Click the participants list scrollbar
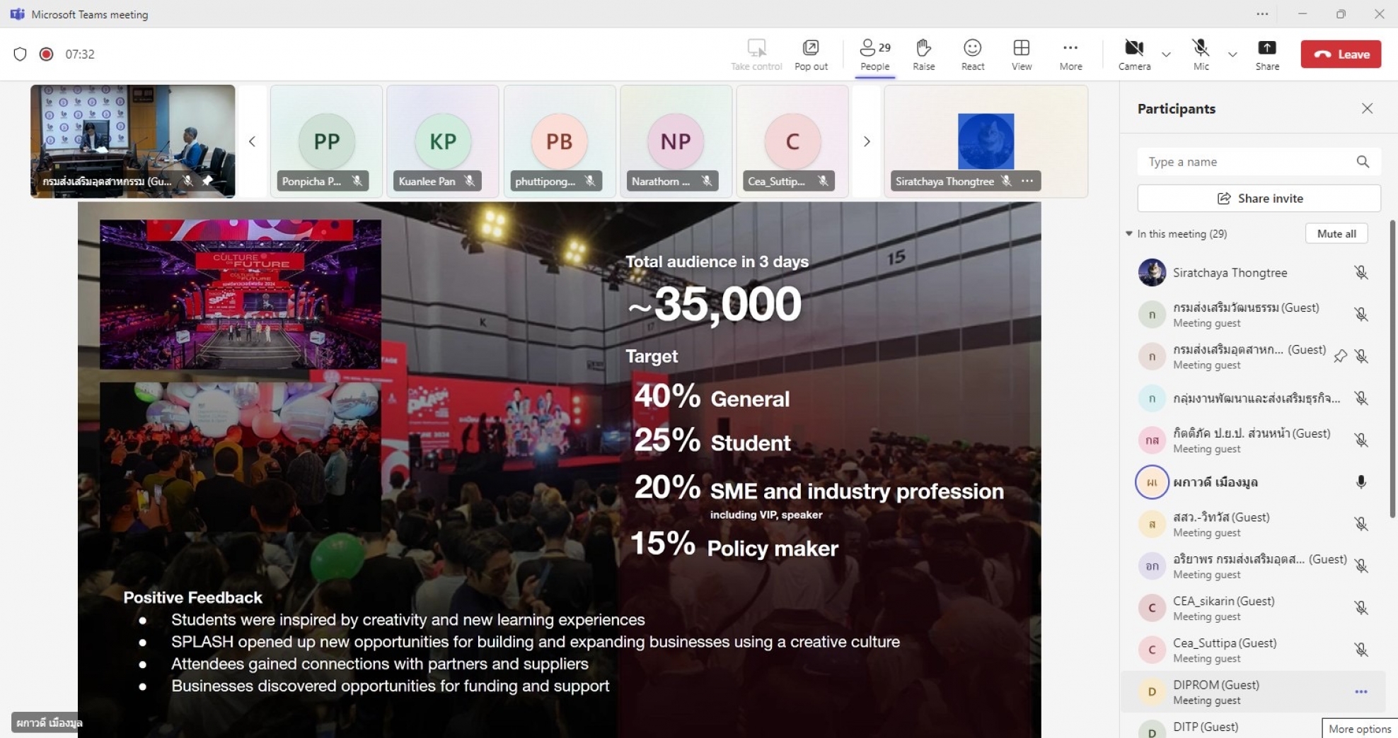This screenshot has width=1398, height=738. tap(1392, 369)
